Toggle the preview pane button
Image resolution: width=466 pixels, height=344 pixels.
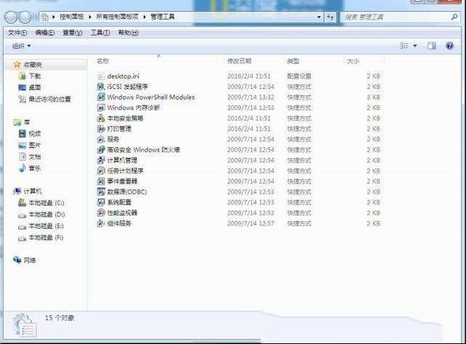tap(432, 46)
